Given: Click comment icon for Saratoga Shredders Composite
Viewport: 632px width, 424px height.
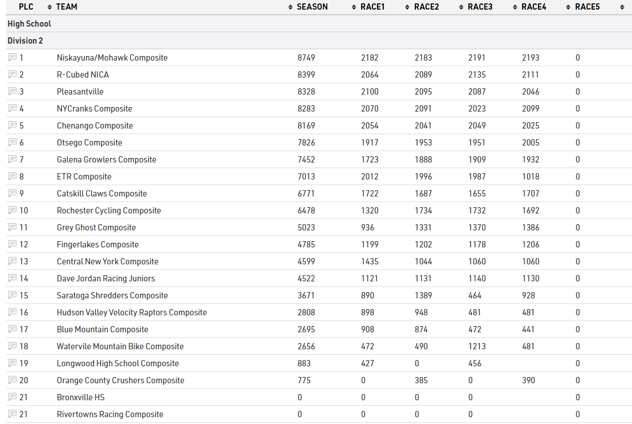Looking at the screenshot, I should click(12, 295).
